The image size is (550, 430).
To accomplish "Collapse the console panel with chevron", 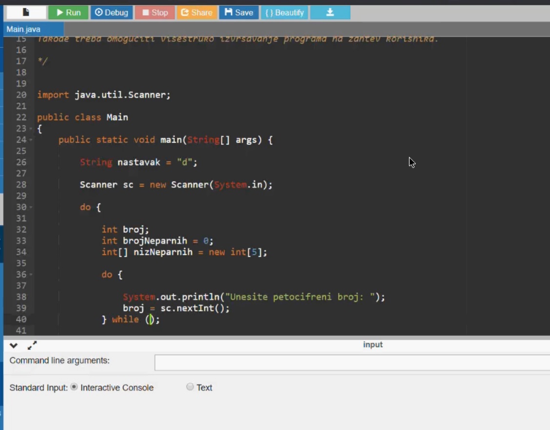I will 14,346.
